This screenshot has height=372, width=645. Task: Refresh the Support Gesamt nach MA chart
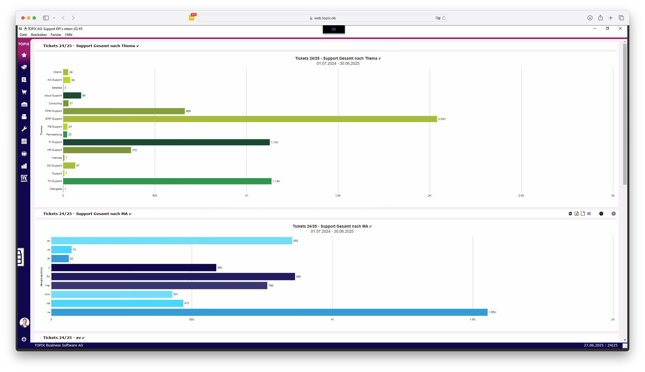pos(570,214)
